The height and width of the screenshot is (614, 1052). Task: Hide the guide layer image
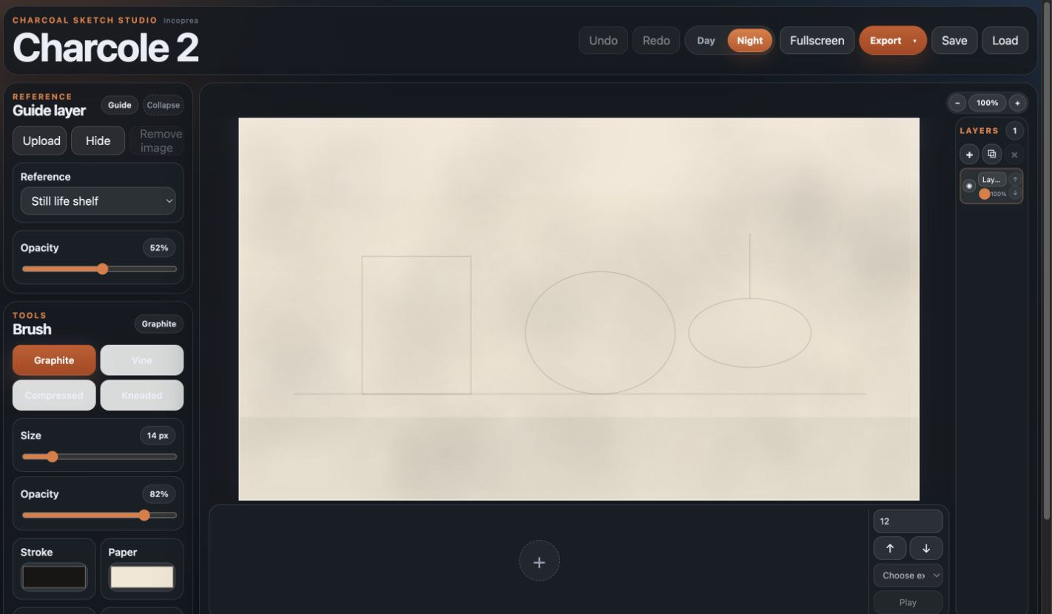click(98, 141)
